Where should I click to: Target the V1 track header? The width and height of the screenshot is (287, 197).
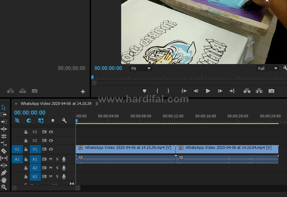(35, 149)
